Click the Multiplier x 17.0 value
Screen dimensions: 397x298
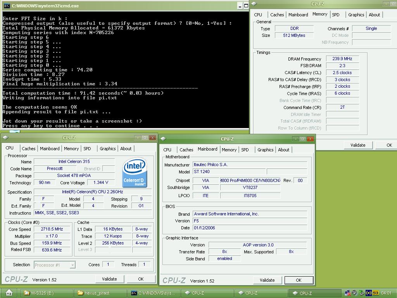click(52, 236)
